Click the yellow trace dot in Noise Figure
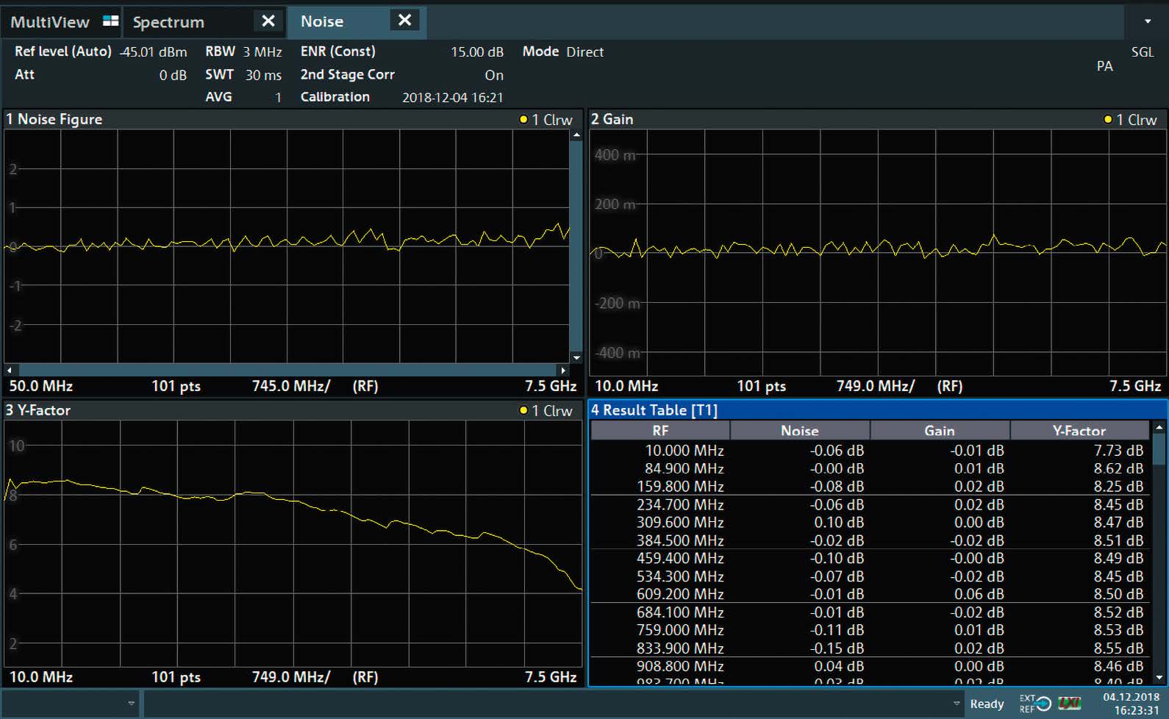 [523, 119]
